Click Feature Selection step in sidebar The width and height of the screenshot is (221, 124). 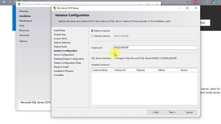(62, 43)
